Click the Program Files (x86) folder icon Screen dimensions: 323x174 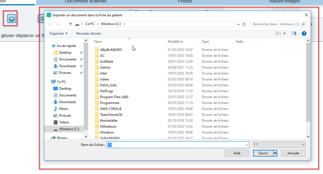[x=97, y=97]
